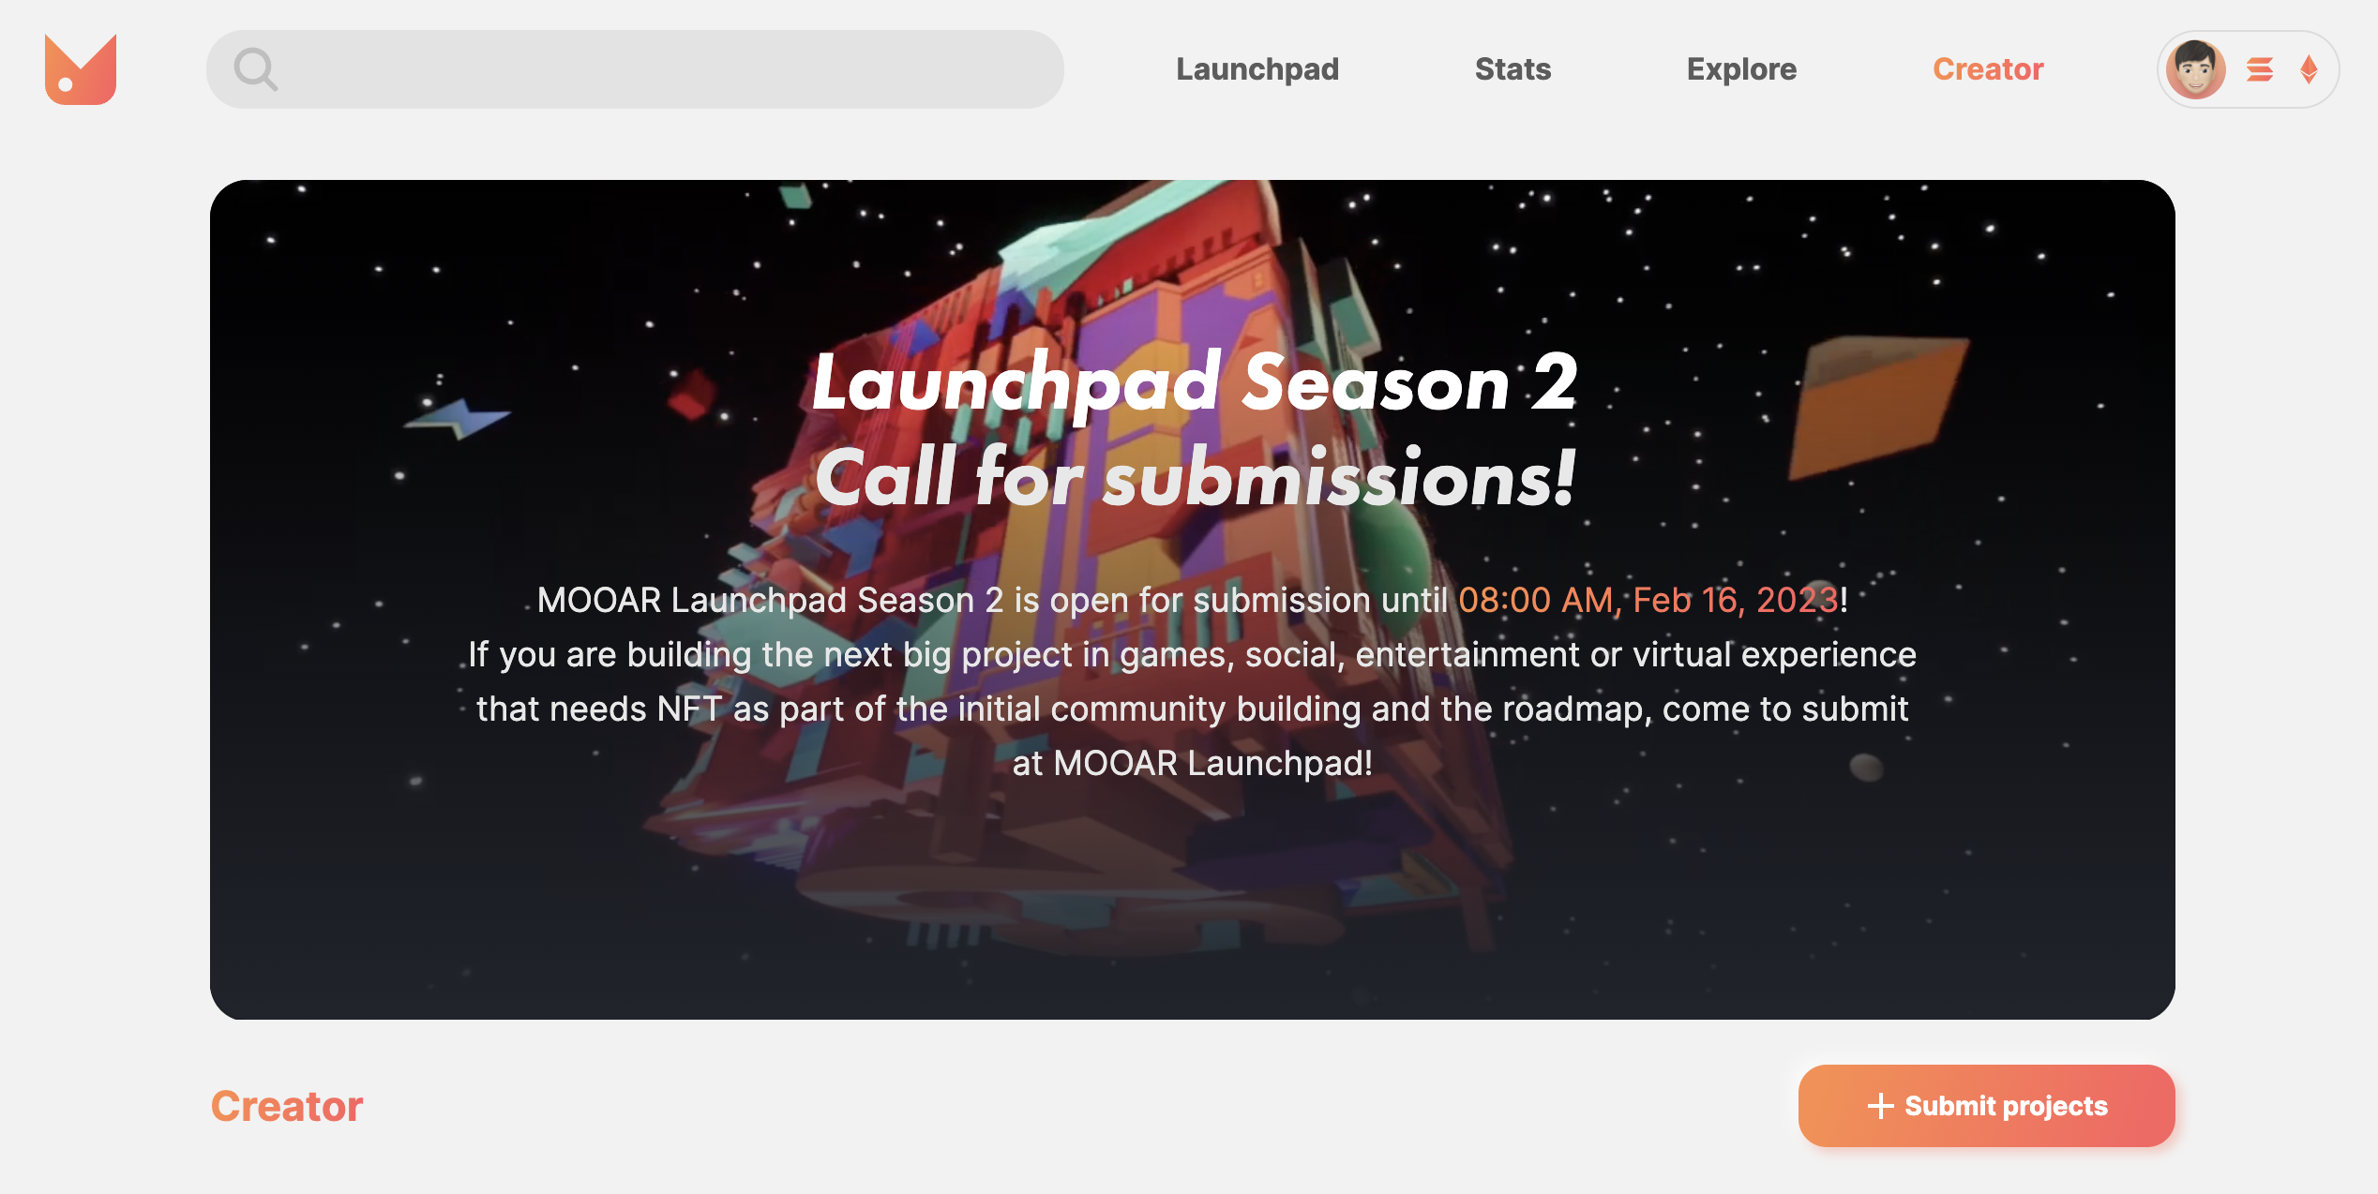Open the Stats page
The width and height of the screenshot is (2378, 1194).
[x=1513, y=69]
